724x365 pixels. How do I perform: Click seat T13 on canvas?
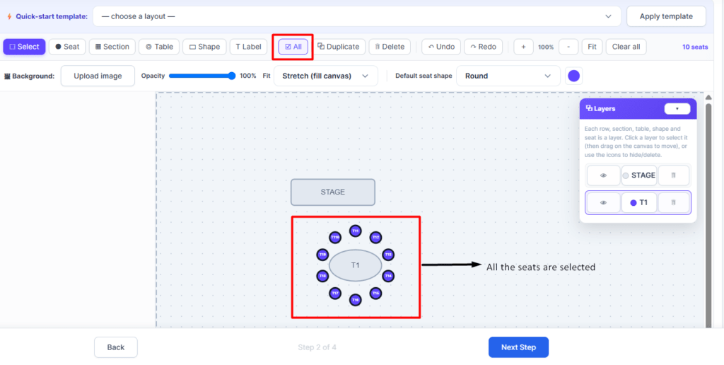pyautogui.click(x=388, y=255)
